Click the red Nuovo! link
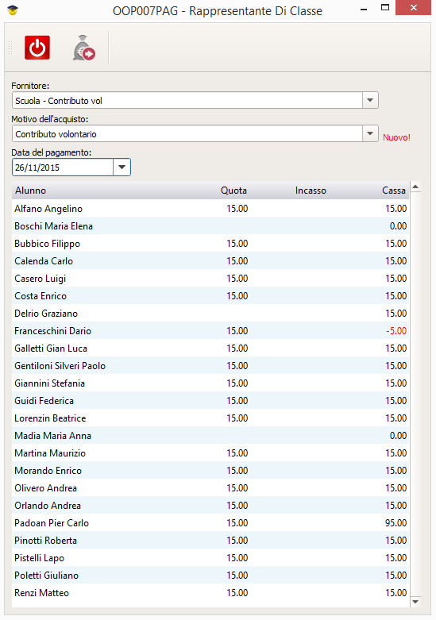This screenshot has height=620, width=436. 396,137
